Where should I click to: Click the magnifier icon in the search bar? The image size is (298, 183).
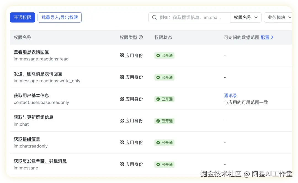pyautogui.click(x=155, y=17)
